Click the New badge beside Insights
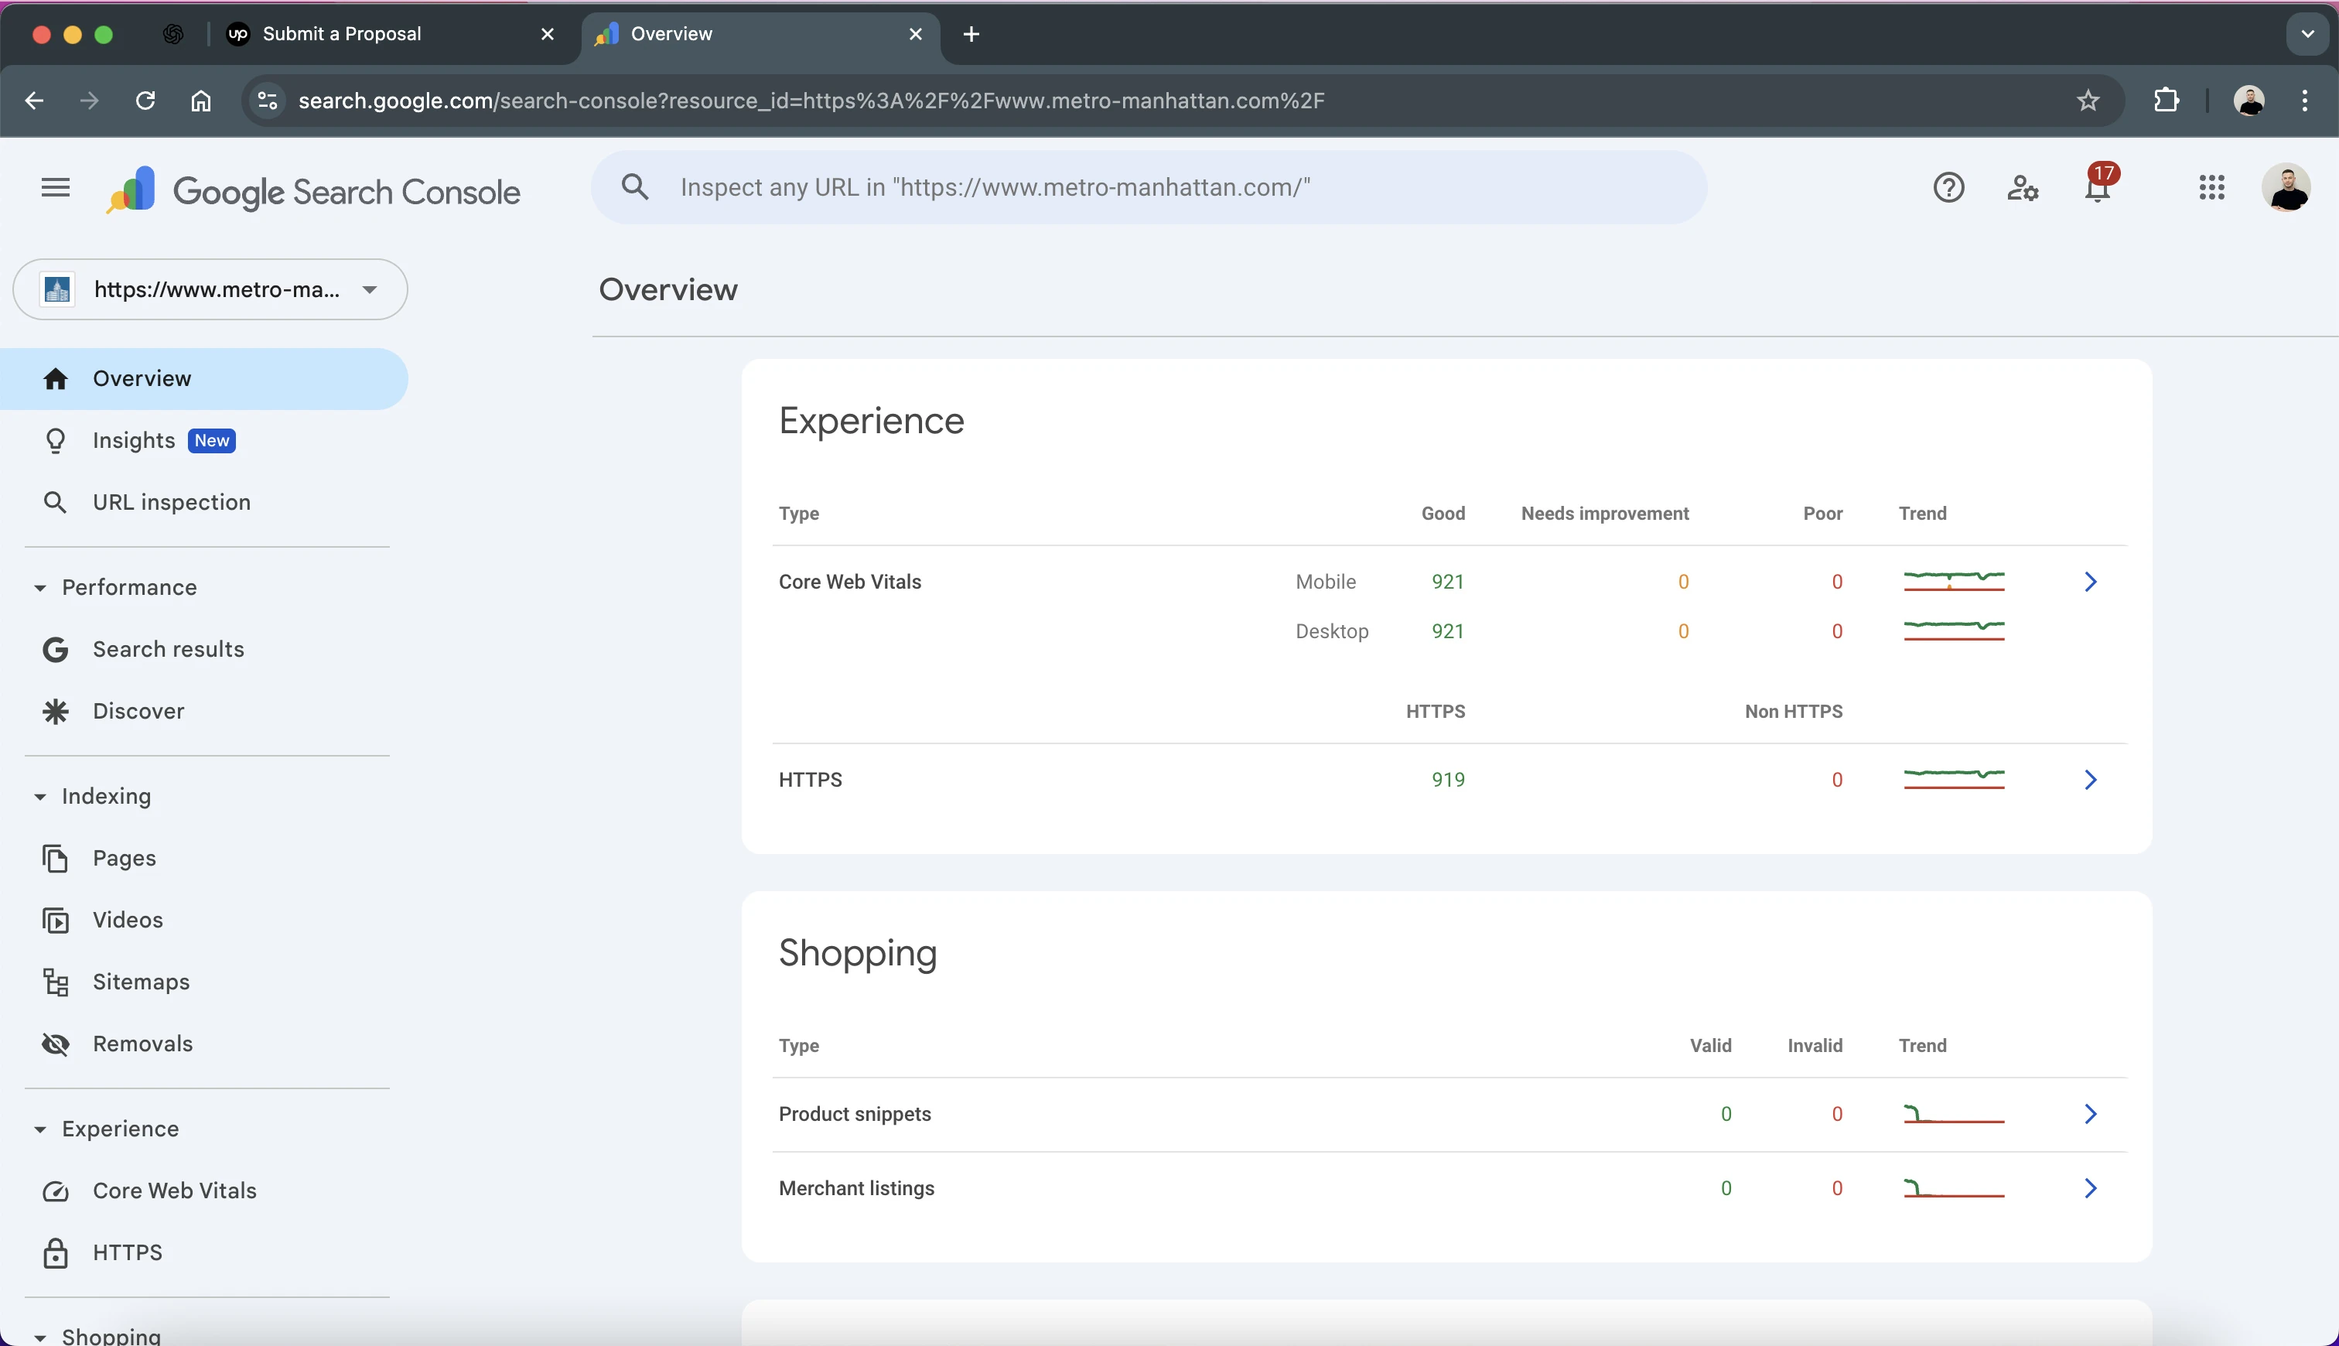This screenshot has height=1346, width=2339. (212, 441)
